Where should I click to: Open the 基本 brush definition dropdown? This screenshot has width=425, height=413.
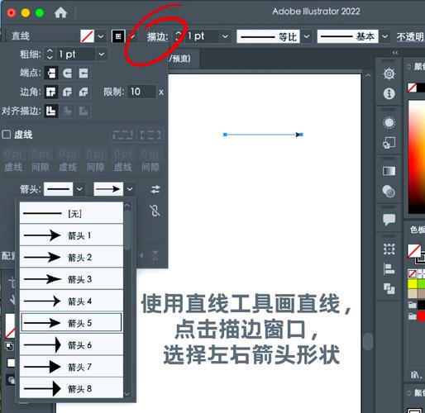coord(385,36)
